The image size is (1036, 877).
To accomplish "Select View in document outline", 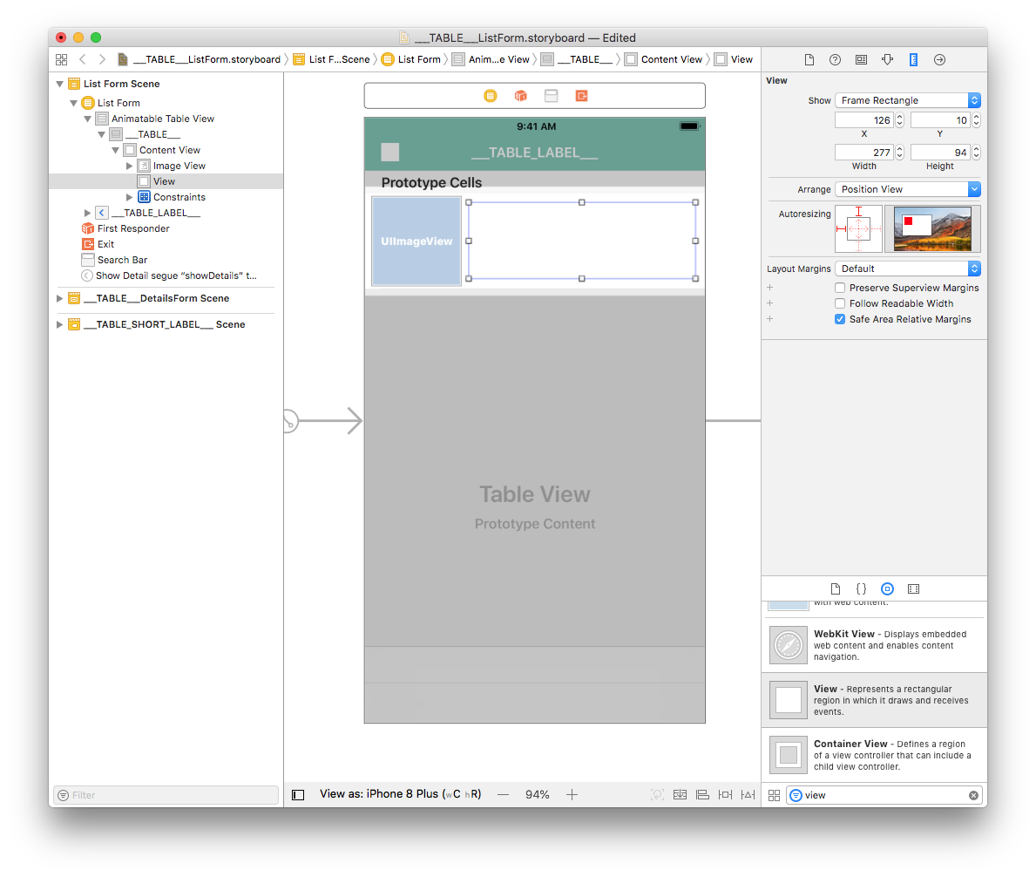I will pyautogui.click(x=166, y=181).
